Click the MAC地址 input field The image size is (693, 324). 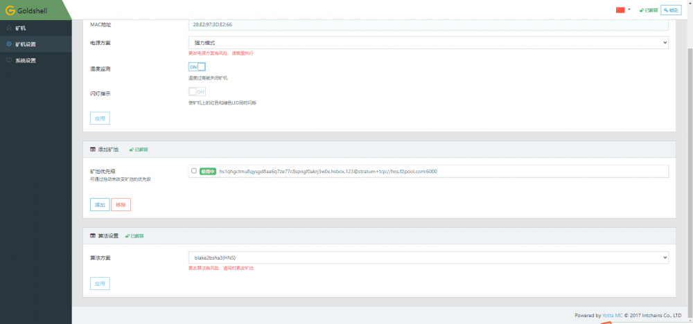tap(428, 25)
